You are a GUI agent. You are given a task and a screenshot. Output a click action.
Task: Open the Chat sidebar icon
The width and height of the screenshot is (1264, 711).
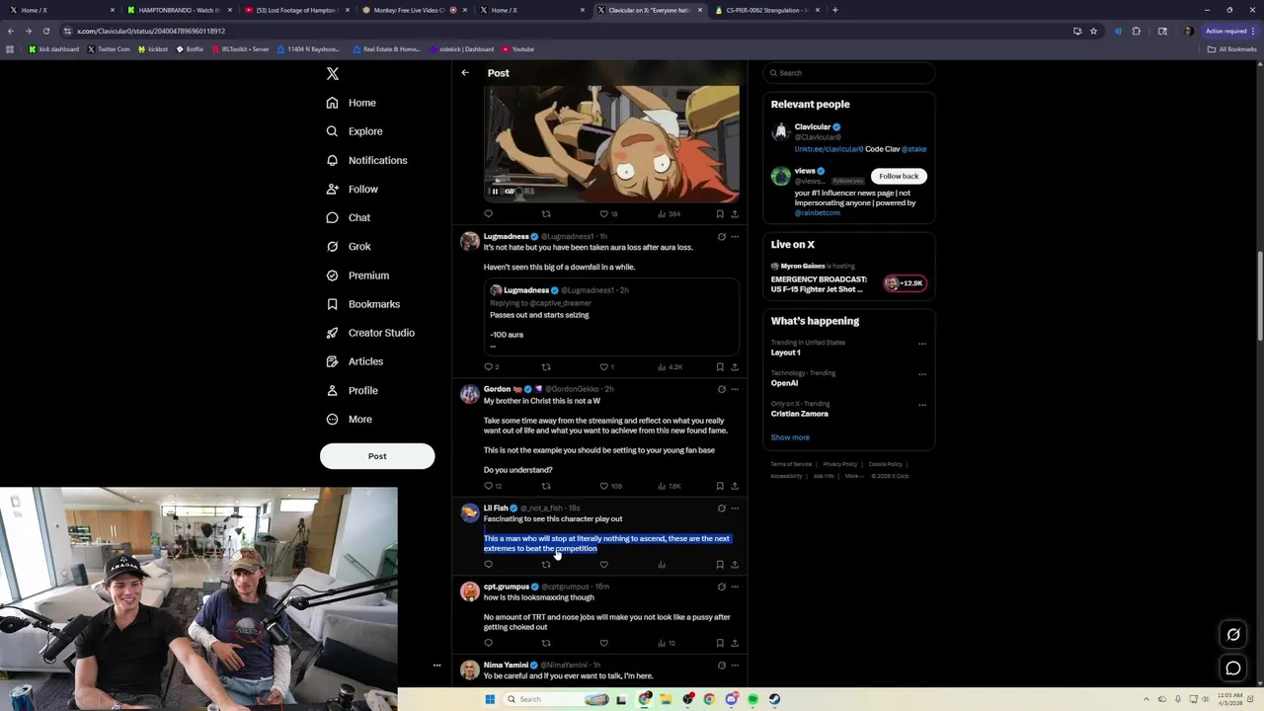click(x=332, y=217)
